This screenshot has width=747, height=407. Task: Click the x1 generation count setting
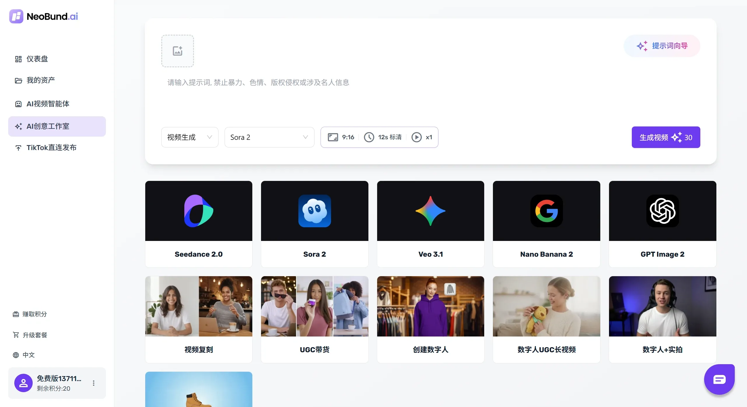[422, 137]
